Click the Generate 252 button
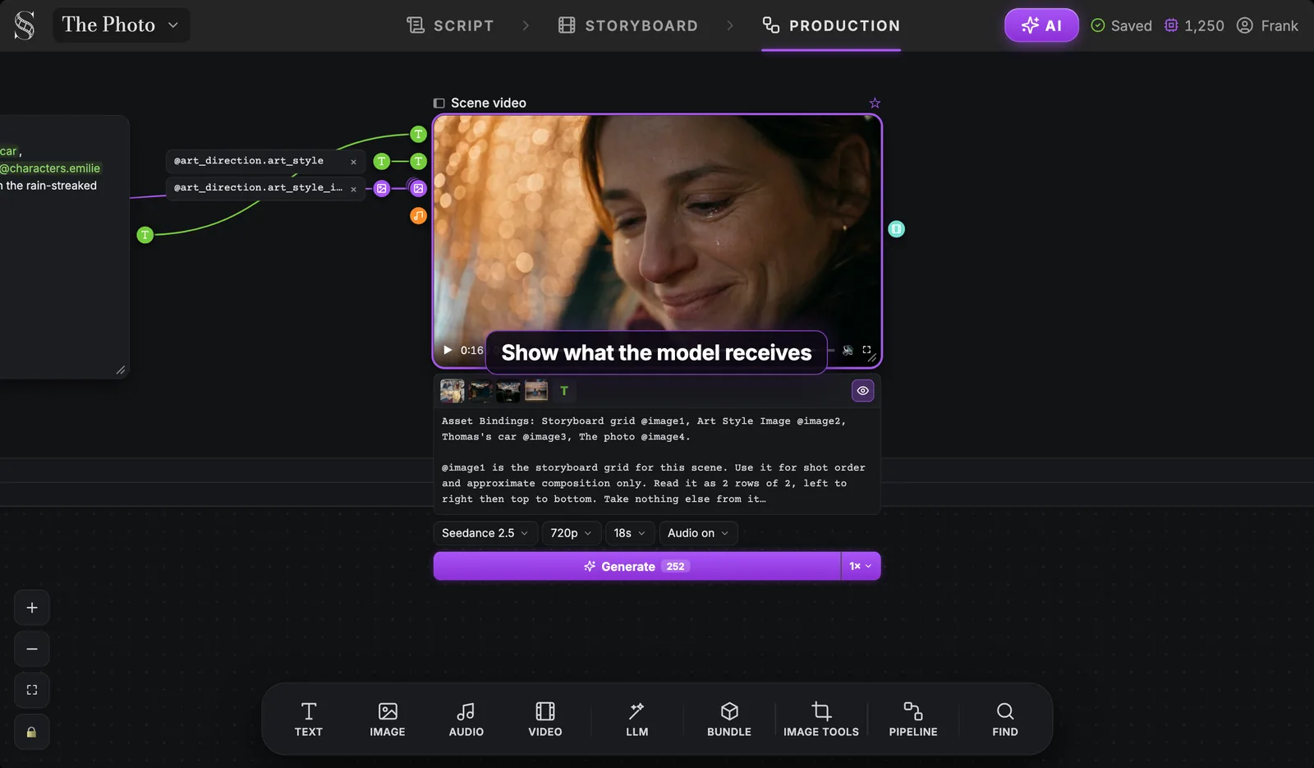 [x=637, y=566]
